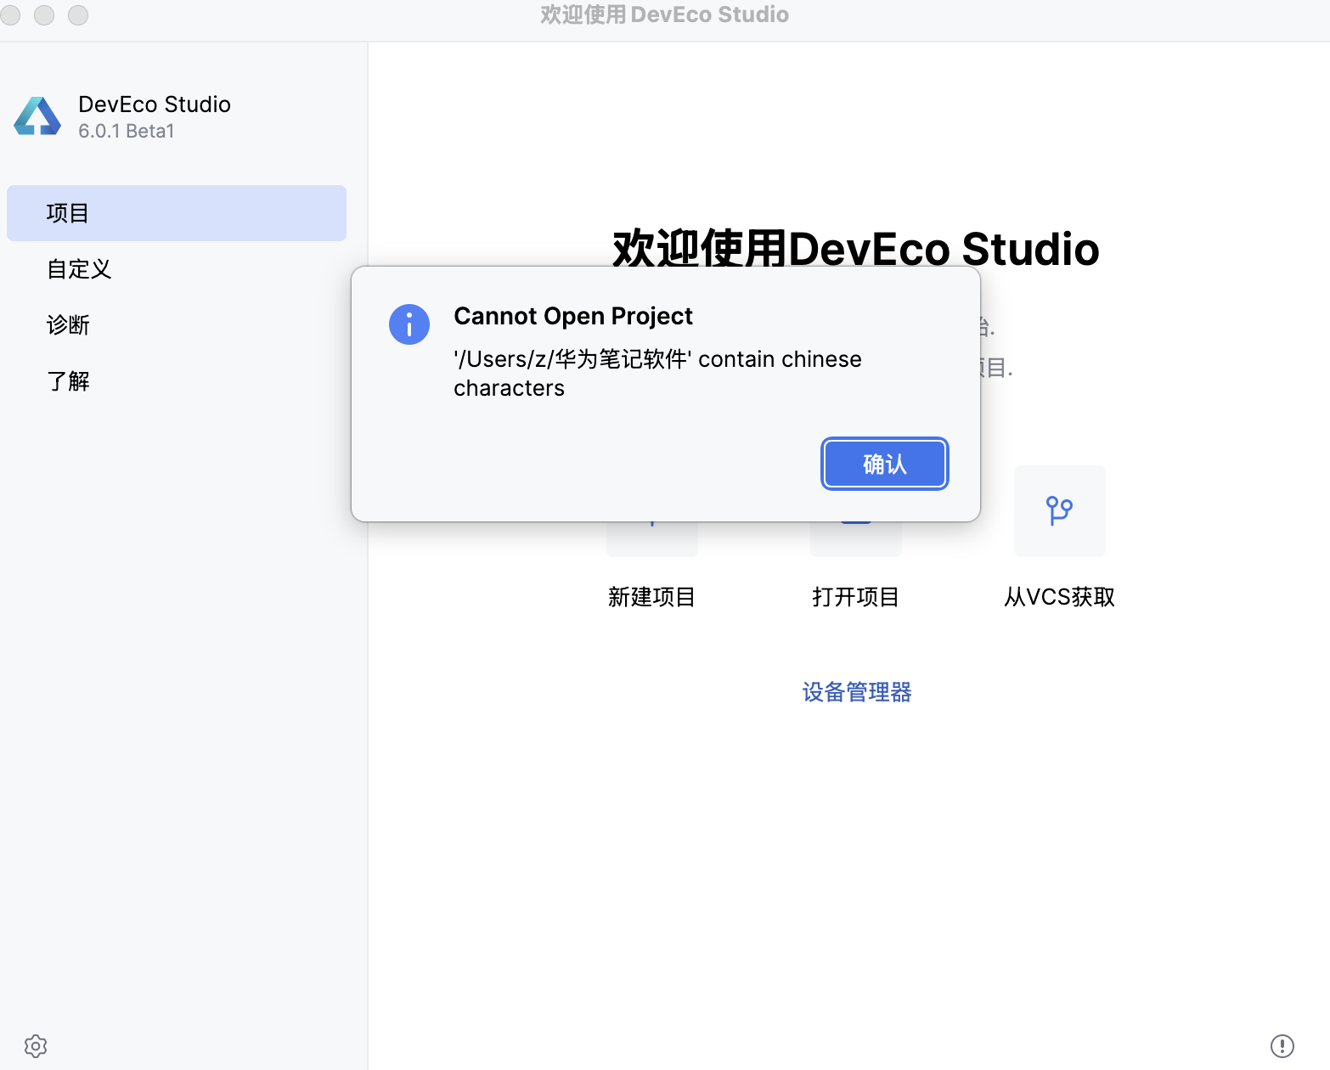1330x1070 pixels.
Task: Click the blue info icon in the dialog
Action: point(409,324)
